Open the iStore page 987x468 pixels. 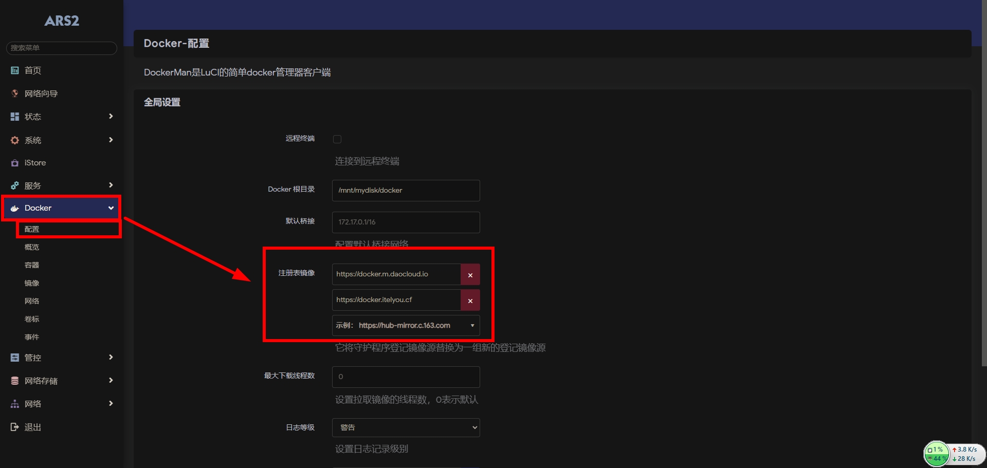35,163
